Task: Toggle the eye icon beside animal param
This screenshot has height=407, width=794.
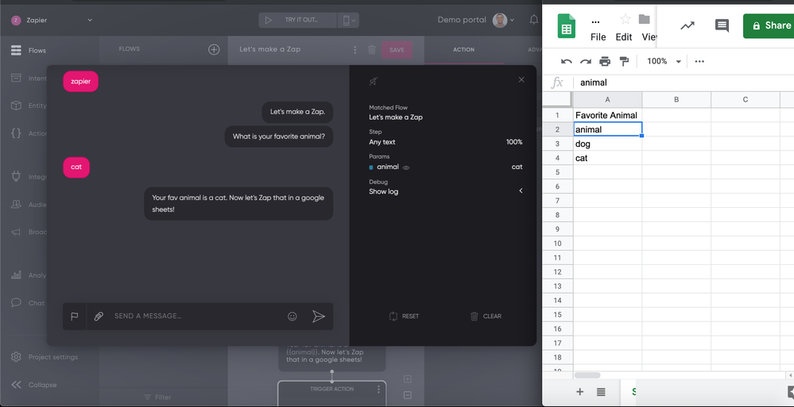Action: coord(406,167)
